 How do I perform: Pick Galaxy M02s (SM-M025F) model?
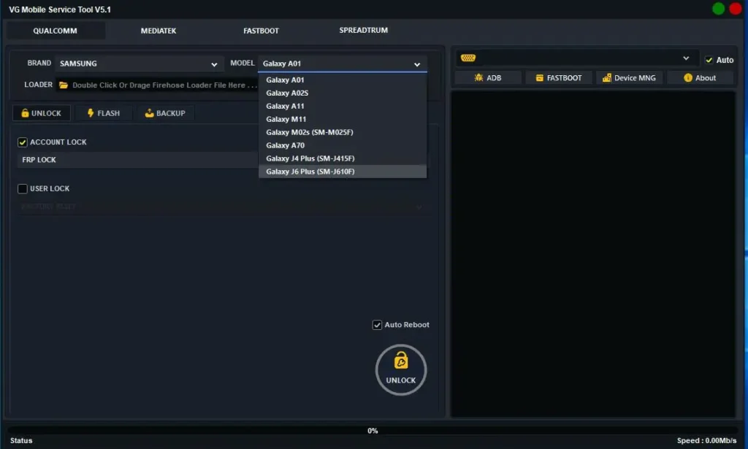343,132
